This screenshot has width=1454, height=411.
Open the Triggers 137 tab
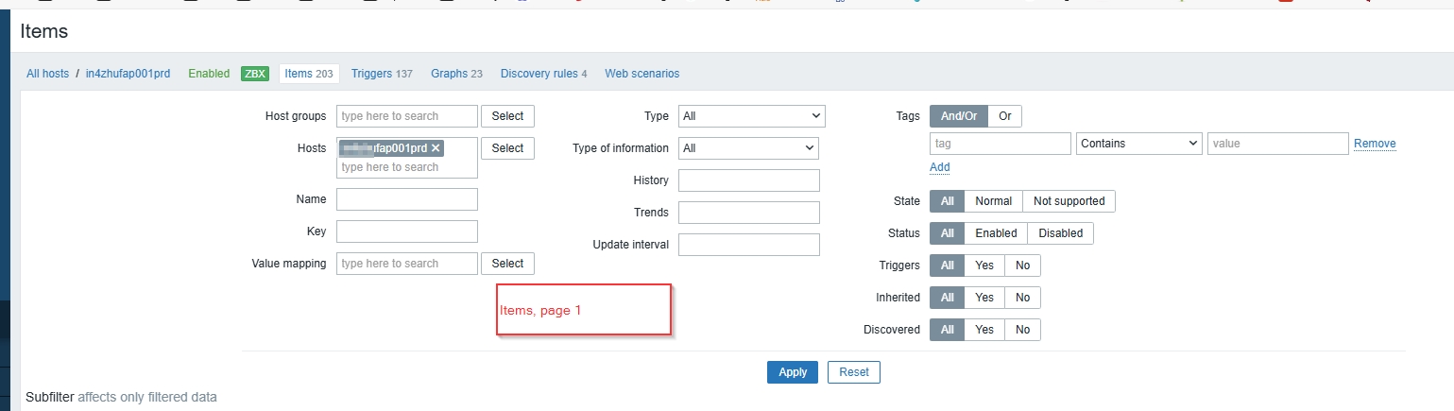382,74
